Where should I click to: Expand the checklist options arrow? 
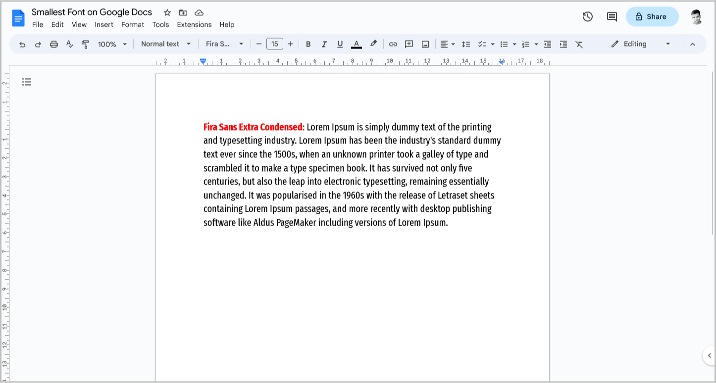pos(493,44)
